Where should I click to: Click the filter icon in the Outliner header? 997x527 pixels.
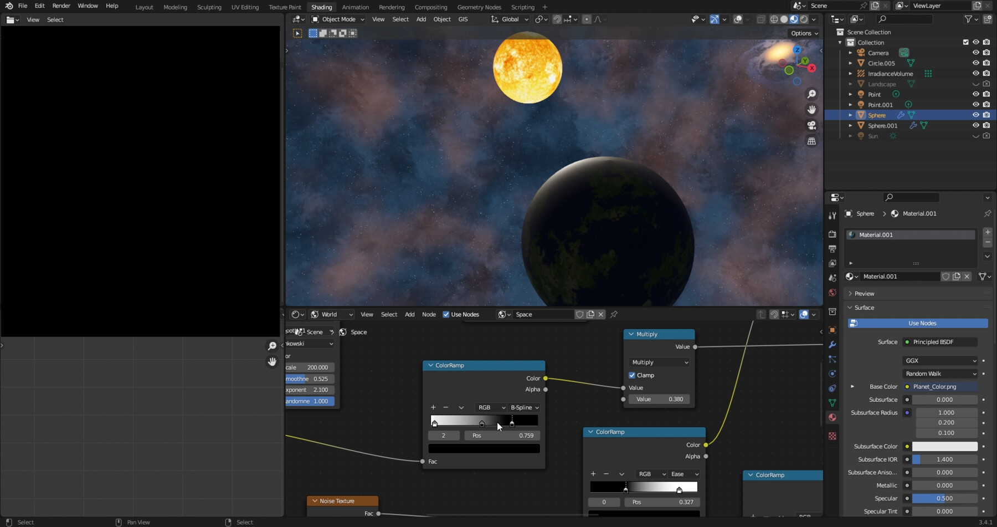(968, 19)
